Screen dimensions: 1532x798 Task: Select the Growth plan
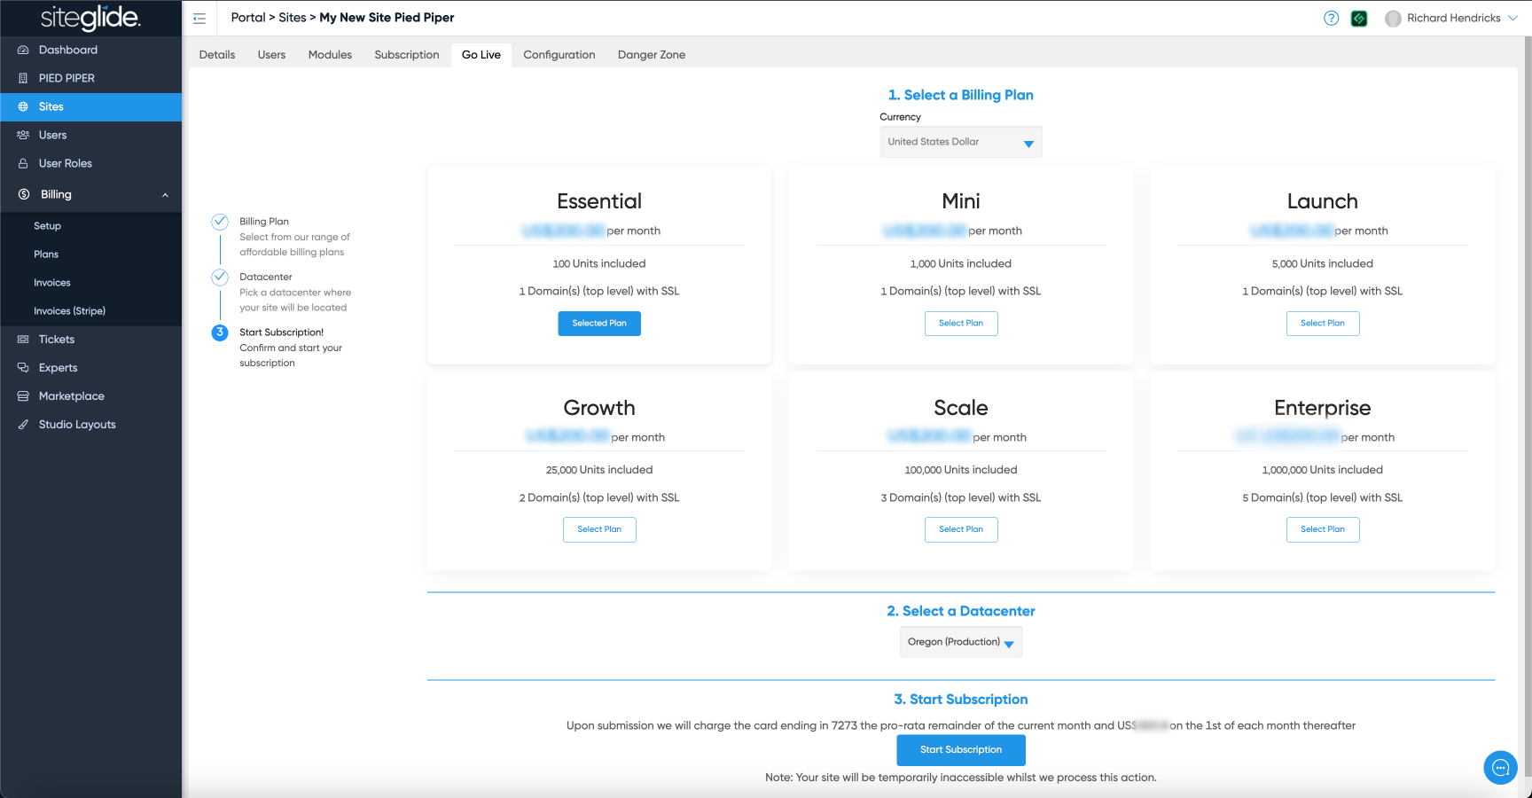click(x=599, y=529)
